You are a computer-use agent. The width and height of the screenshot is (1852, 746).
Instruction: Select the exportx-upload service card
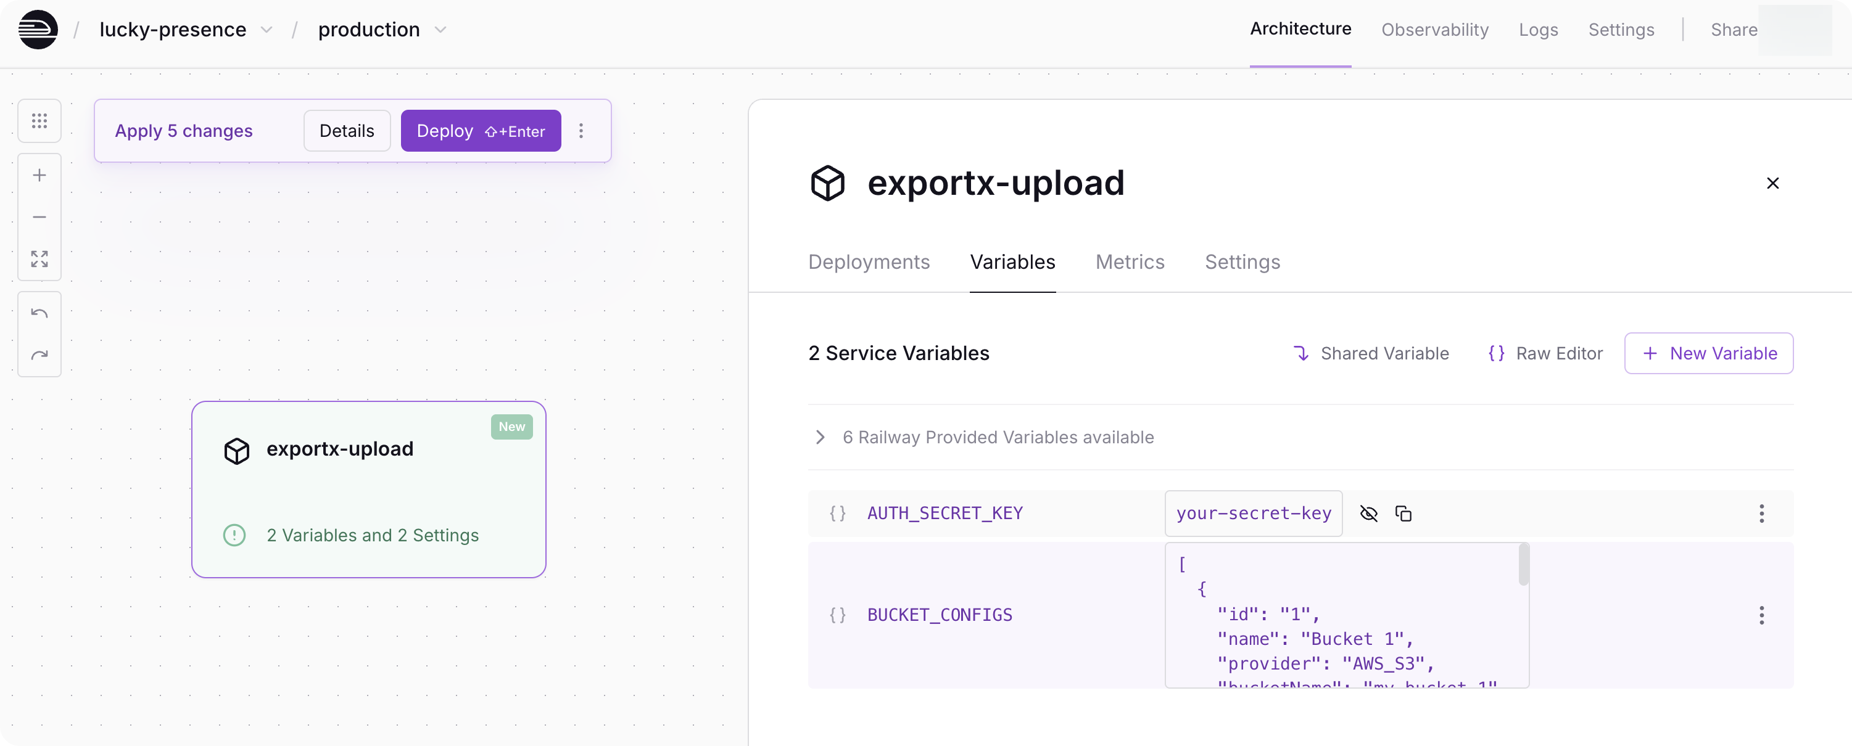tap(368, 489)
